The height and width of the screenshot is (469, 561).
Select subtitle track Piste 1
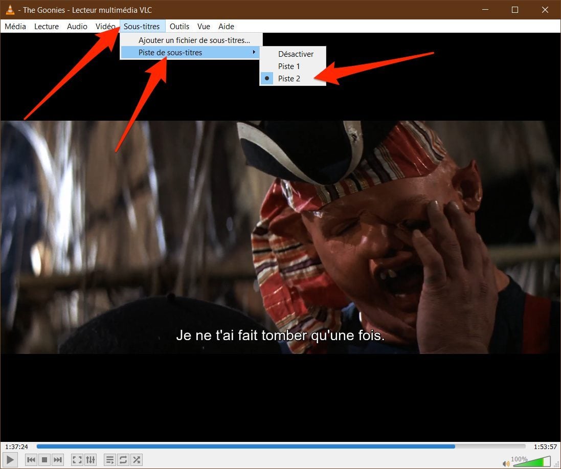click(289, 66)
